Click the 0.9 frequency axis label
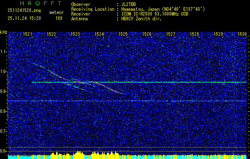Screen dimensions: 250x159 [x=4, y=91]
